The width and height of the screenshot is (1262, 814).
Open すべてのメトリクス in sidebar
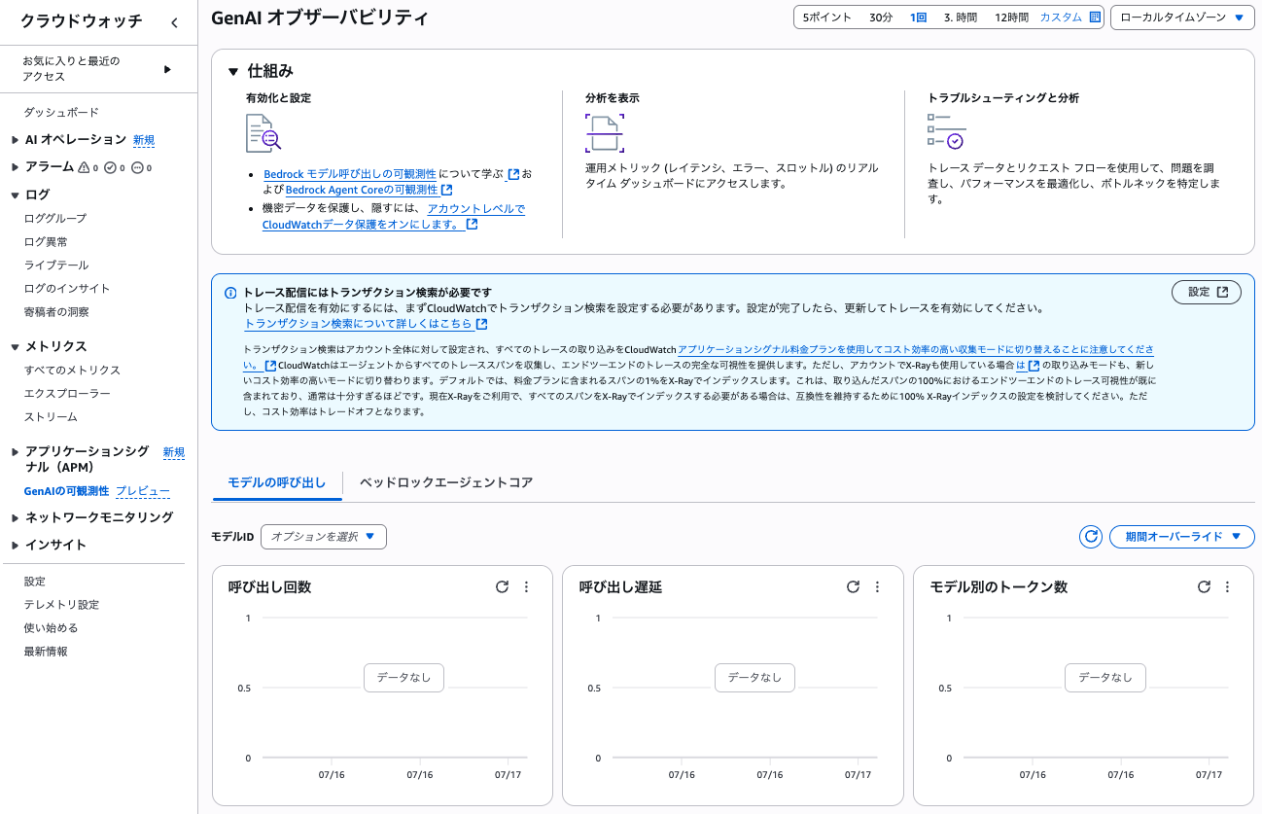point(72,371)
